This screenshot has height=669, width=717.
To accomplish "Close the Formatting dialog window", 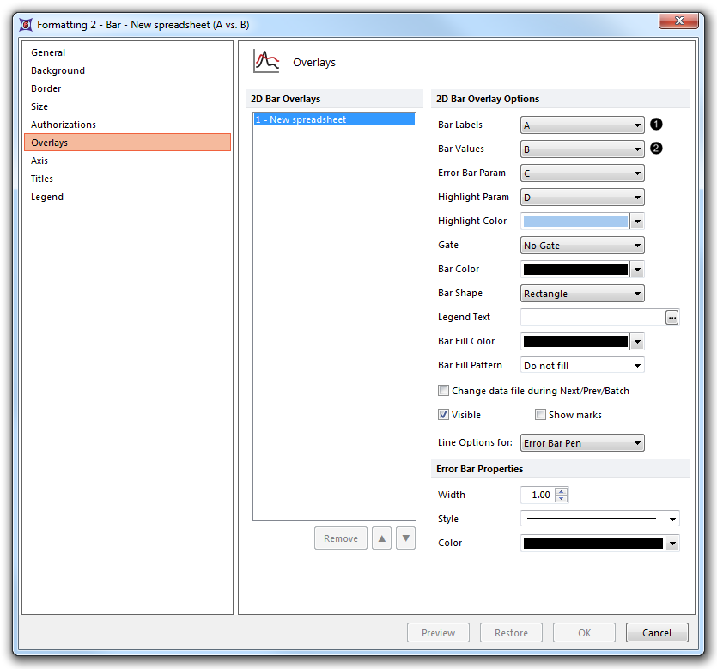I will tap(678, 21).
